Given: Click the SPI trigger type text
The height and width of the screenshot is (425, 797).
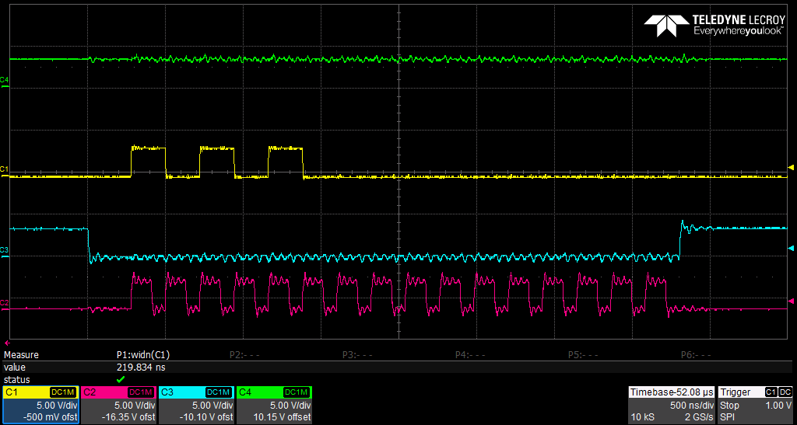Looking at the screenshot, I should point(728,417).
